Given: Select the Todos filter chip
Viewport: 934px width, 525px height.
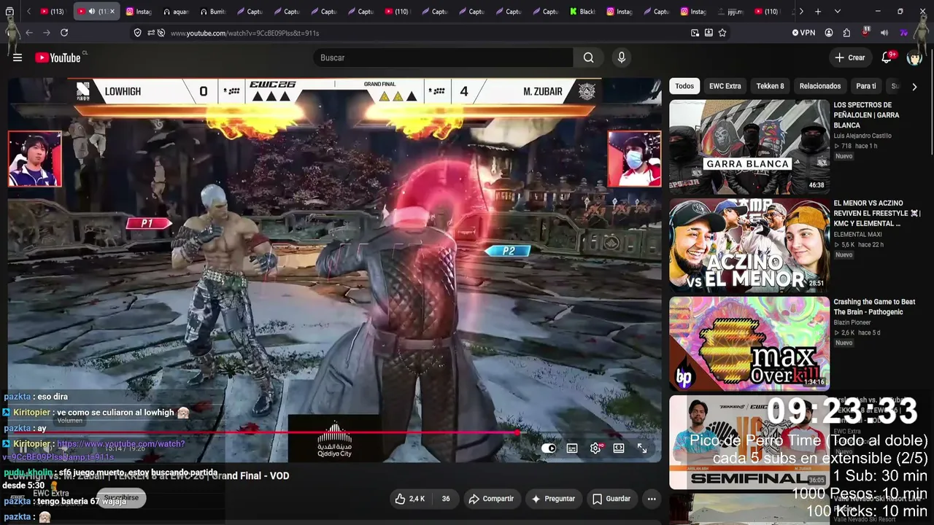Looking at the screenshot, I should click(684, 86).
